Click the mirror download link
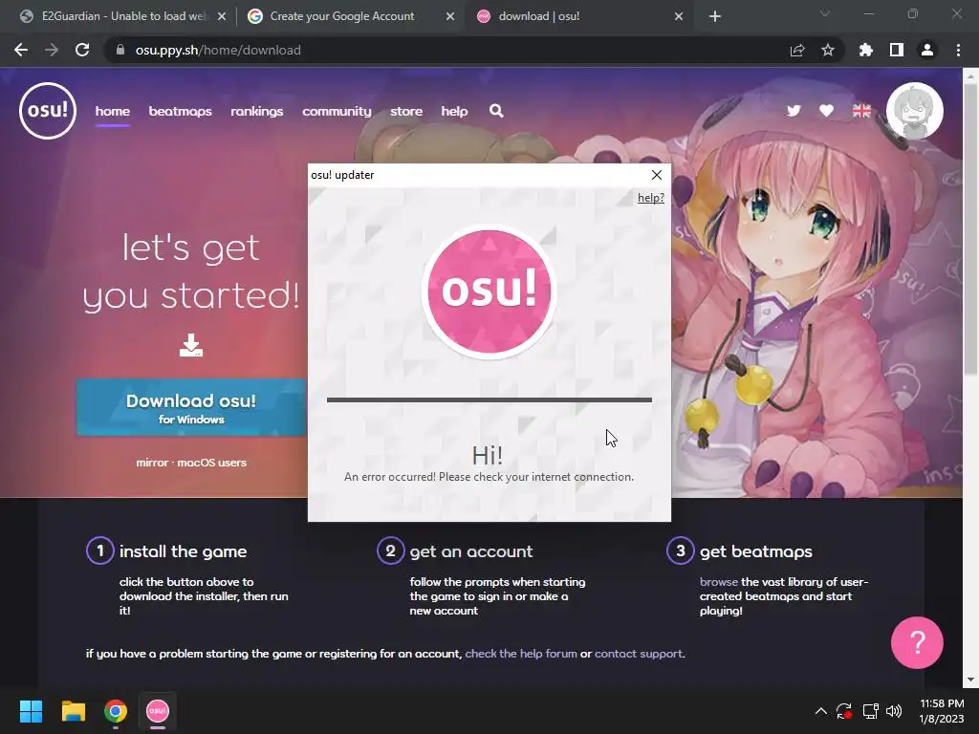This screenshot has width=979, height=734. (x=152, y=463)
